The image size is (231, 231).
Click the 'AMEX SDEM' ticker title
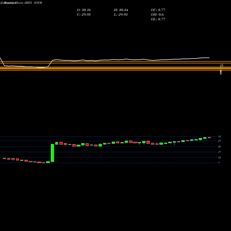point(33,3)
